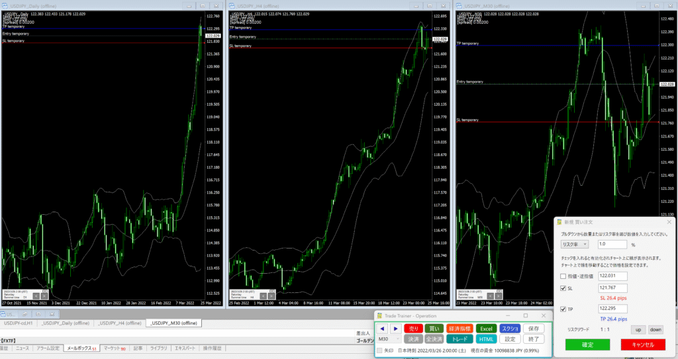Open the マーケット terminal tab
Viewport: 678px width, 359px height.
(x=115, y=348)
